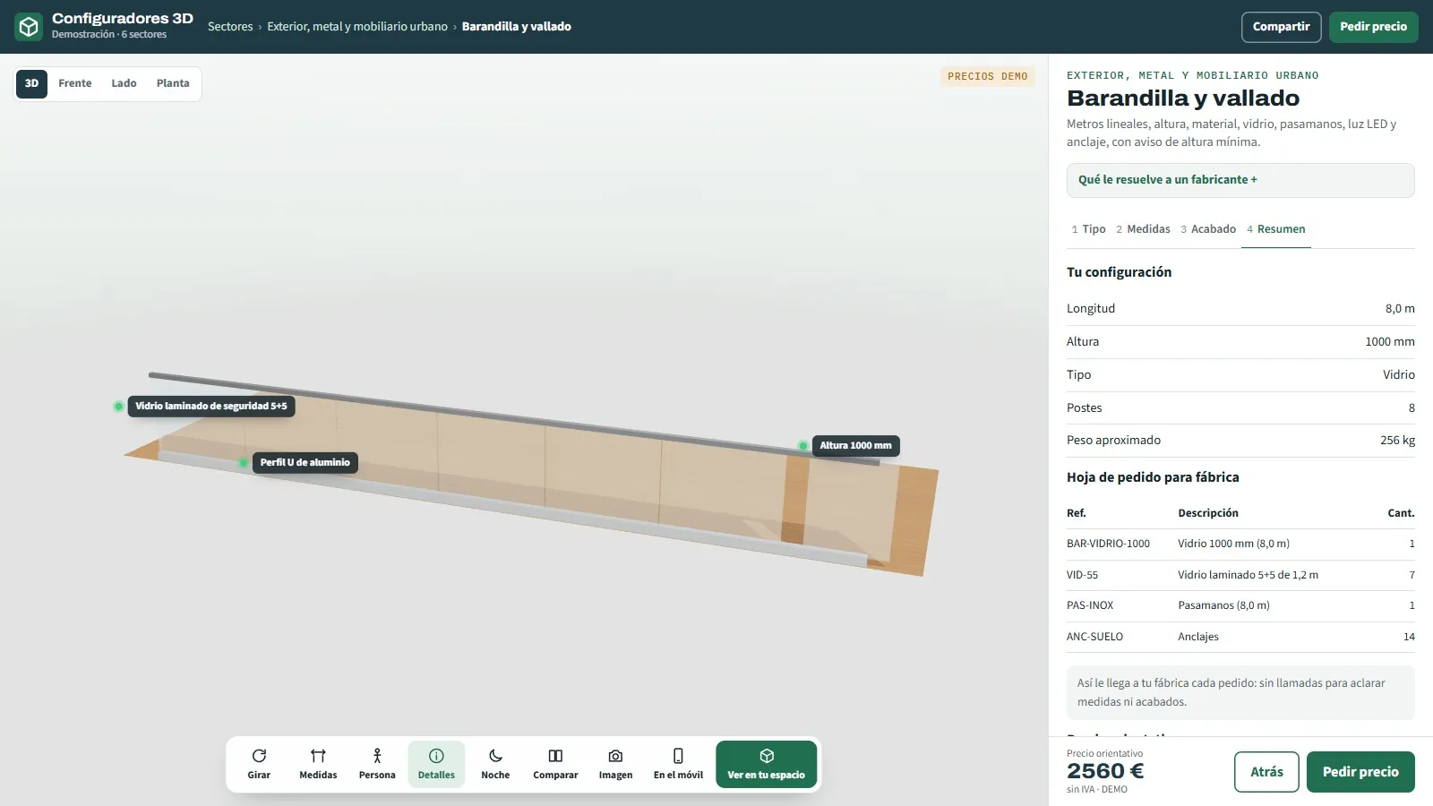Capture an Imagen snapshot

coord(615,764)
